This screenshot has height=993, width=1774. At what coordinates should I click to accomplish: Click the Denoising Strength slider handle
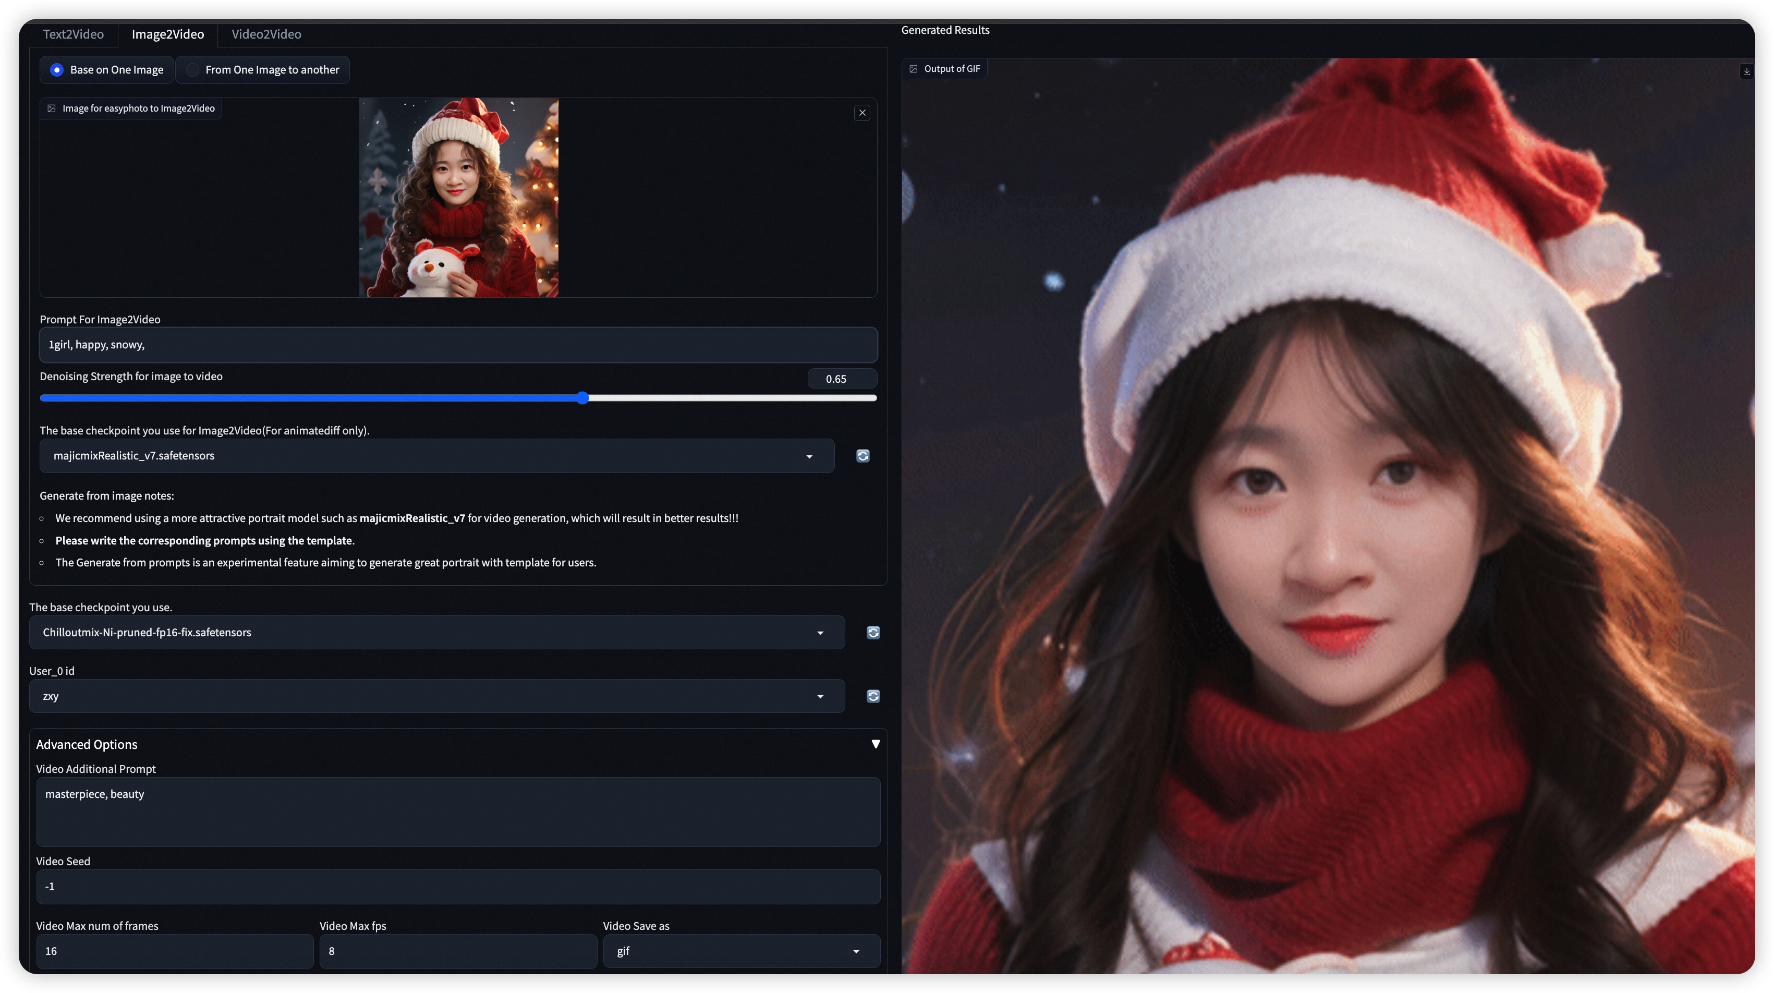pos(584,398)
